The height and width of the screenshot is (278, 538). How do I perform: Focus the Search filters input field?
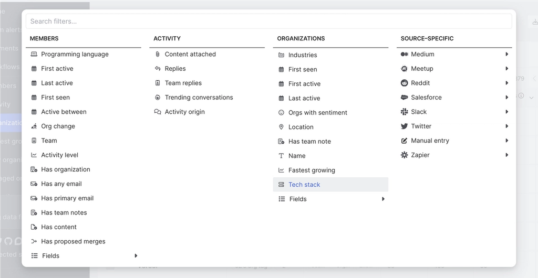(268, 22)
